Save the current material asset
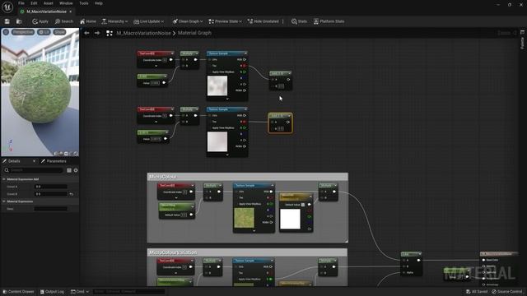 pos(7,21)
